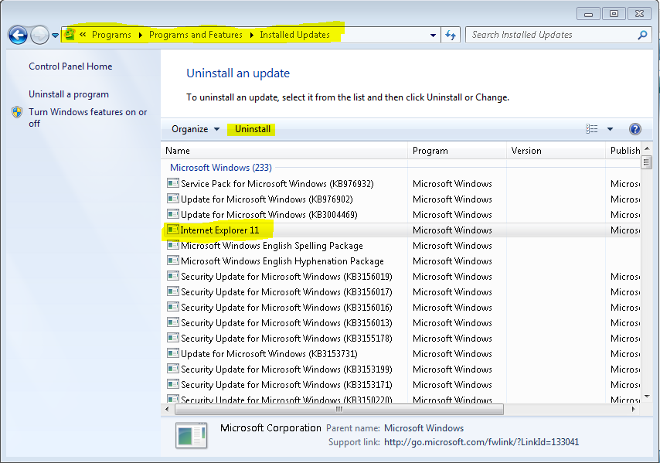This screenshot has height=463, width=660.
Task: Select Security Update KB3156016
Action: point(287,308)
